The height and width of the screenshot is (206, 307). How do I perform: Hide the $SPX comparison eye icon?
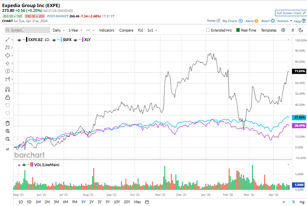click(x=54, y=40)
